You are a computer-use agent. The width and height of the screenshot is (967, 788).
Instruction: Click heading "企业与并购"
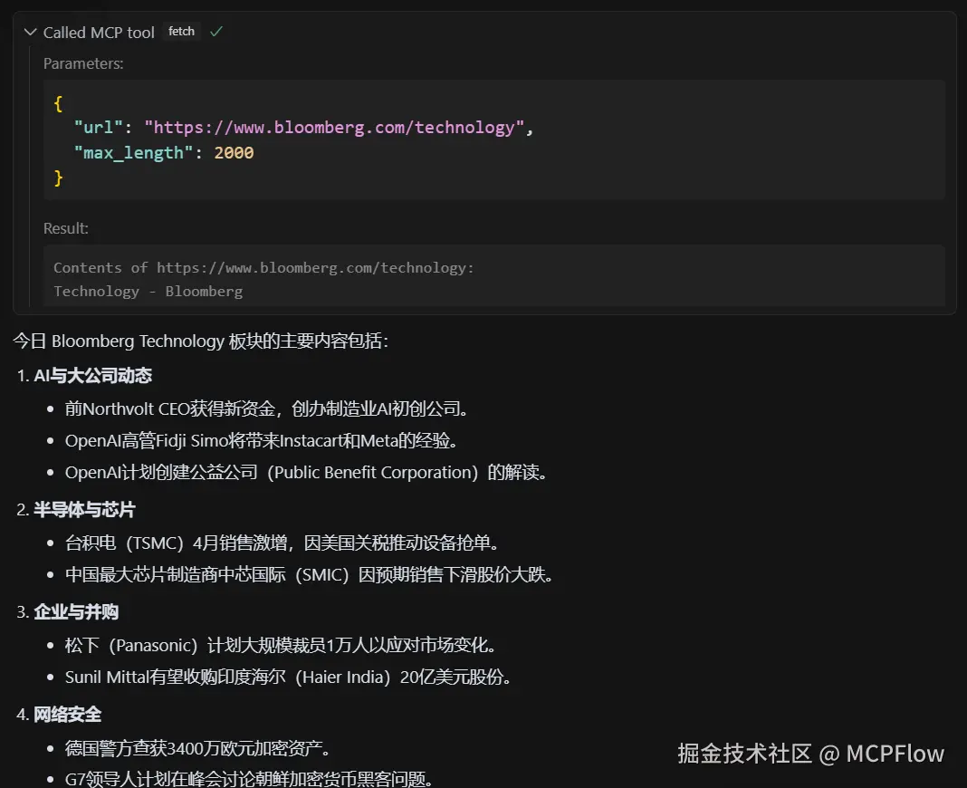[x=76, y=612]
